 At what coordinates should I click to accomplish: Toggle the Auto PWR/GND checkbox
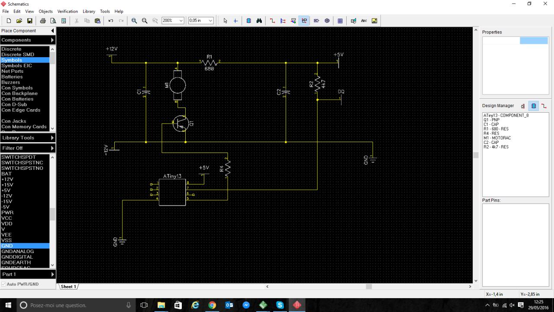[x=4, y=284]
